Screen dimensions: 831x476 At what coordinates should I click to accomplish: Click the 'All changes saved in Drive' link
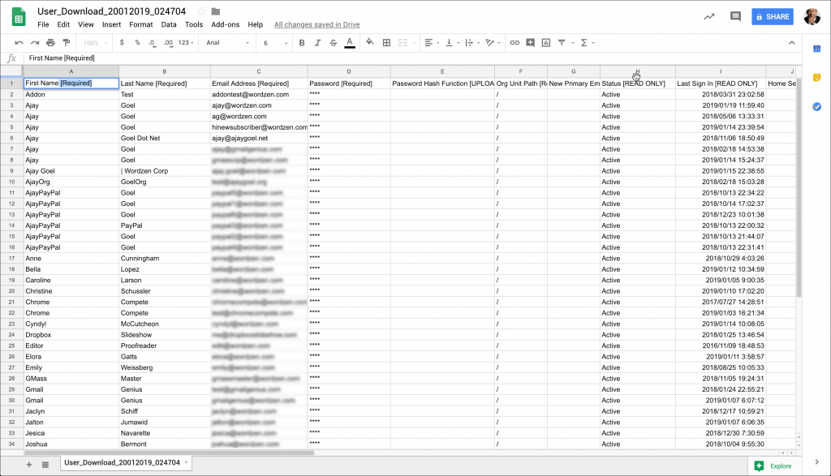(x=316, y=24)
